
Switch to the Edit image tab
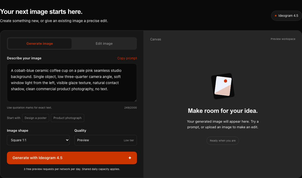pos(104,43)
